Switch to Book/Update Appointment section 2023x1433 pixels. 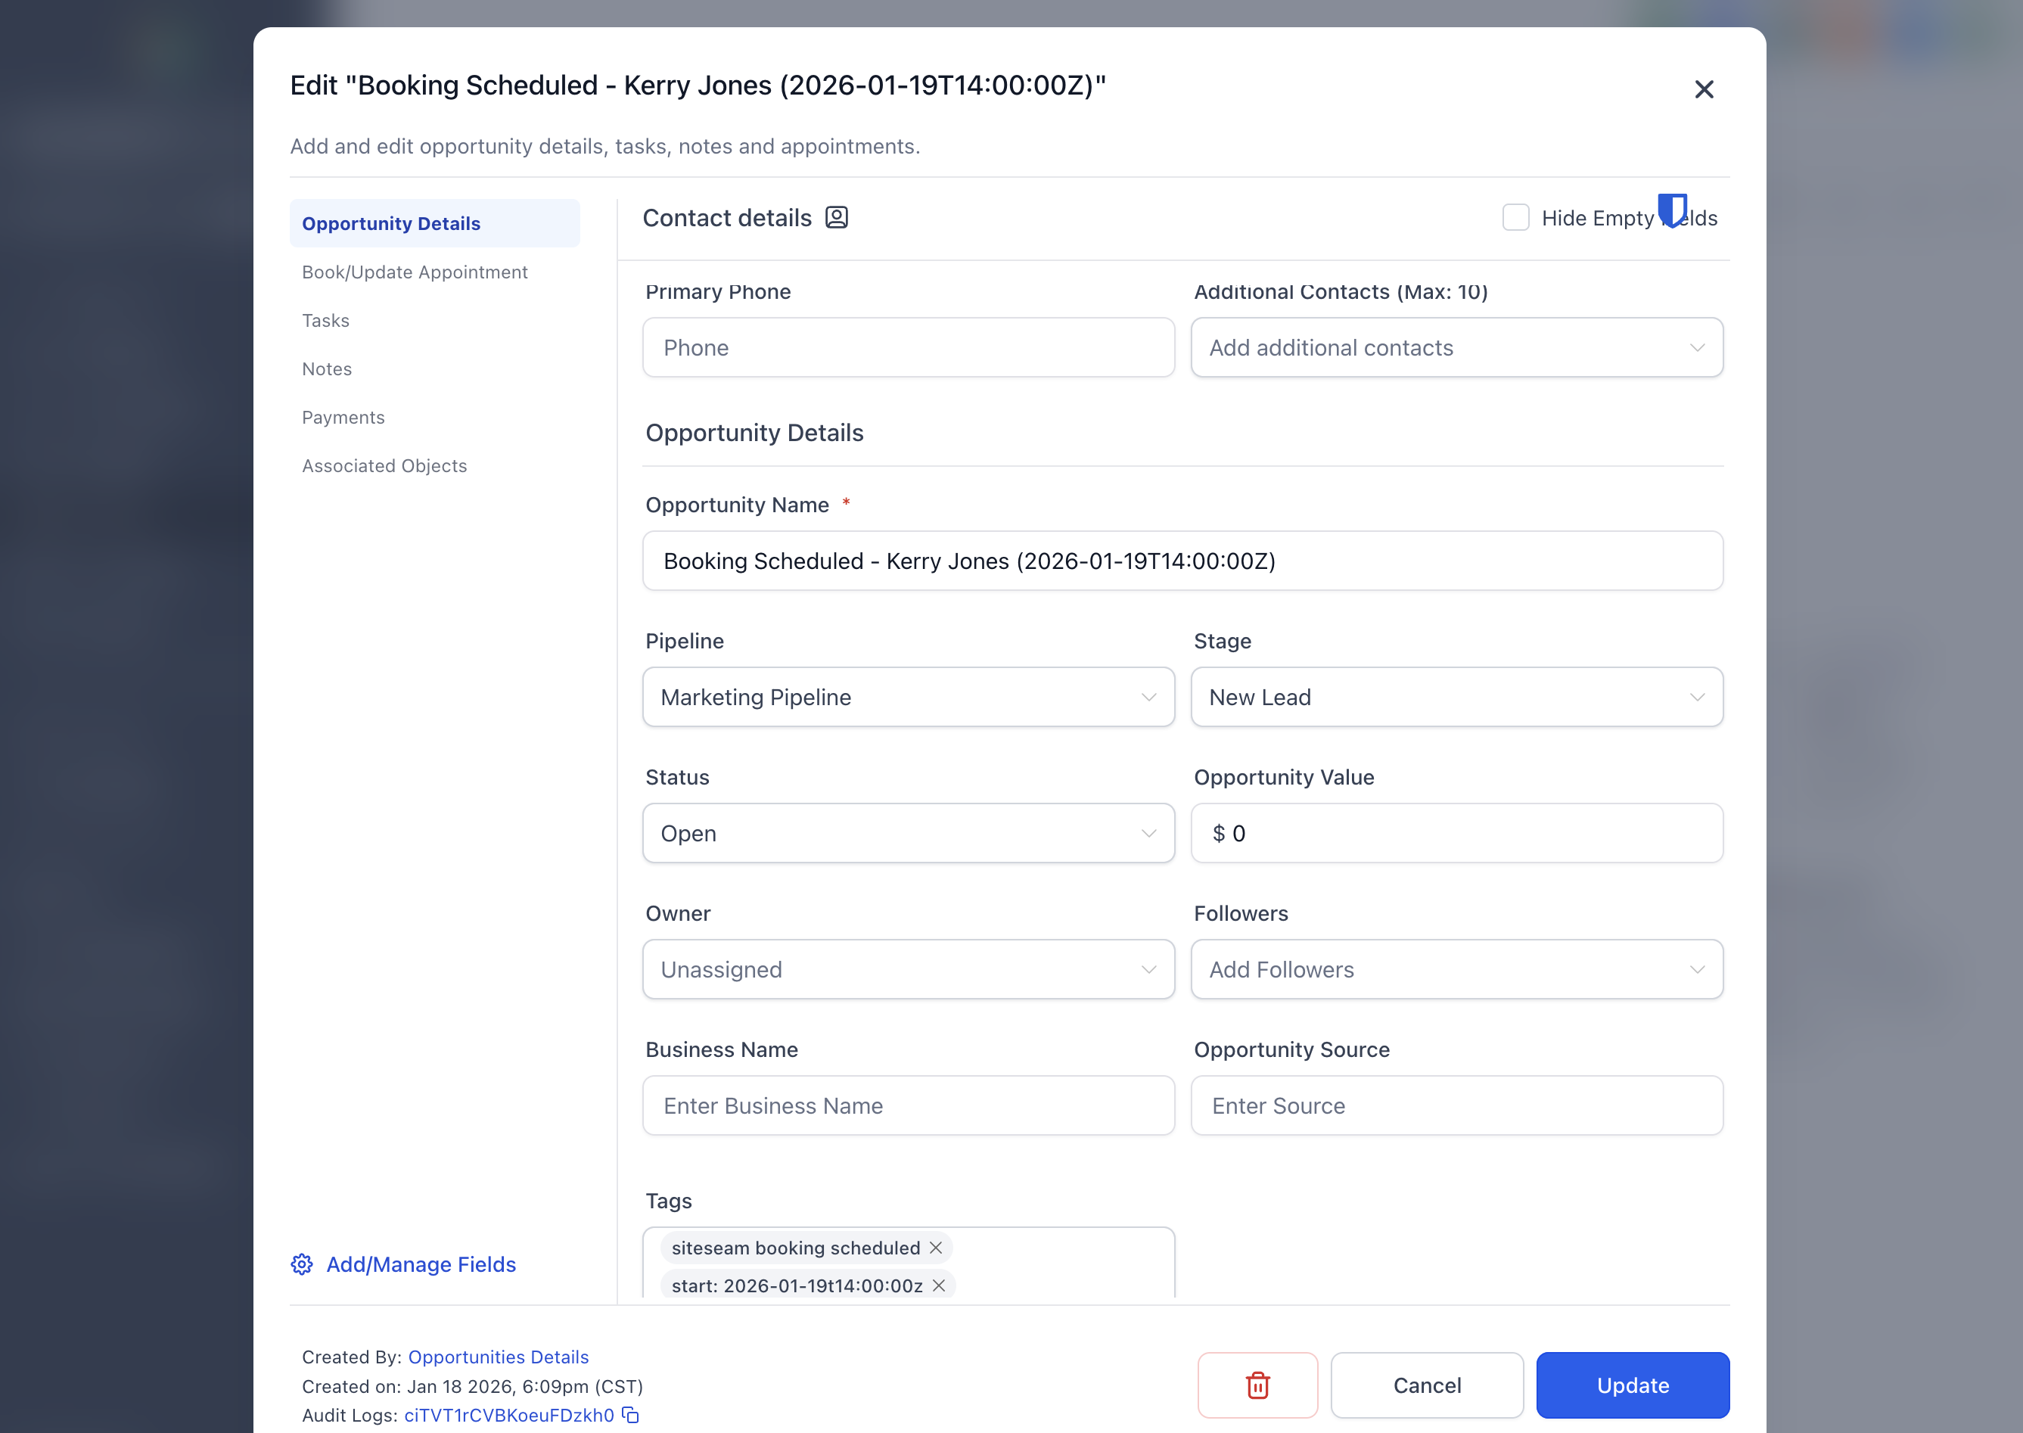pos(415,272)
